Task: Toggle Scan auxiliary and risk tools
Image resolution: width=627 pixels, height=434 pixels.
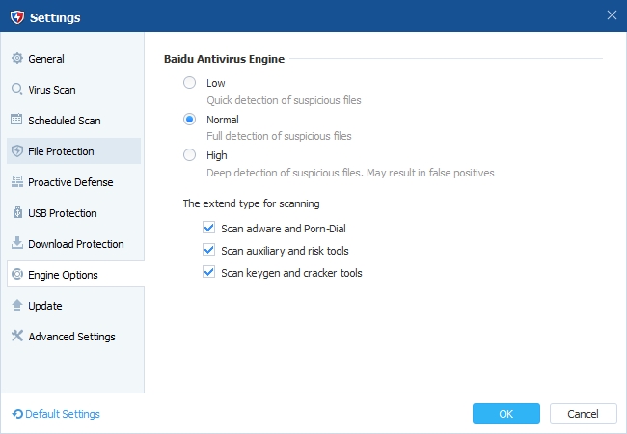Action: (208, 251)
